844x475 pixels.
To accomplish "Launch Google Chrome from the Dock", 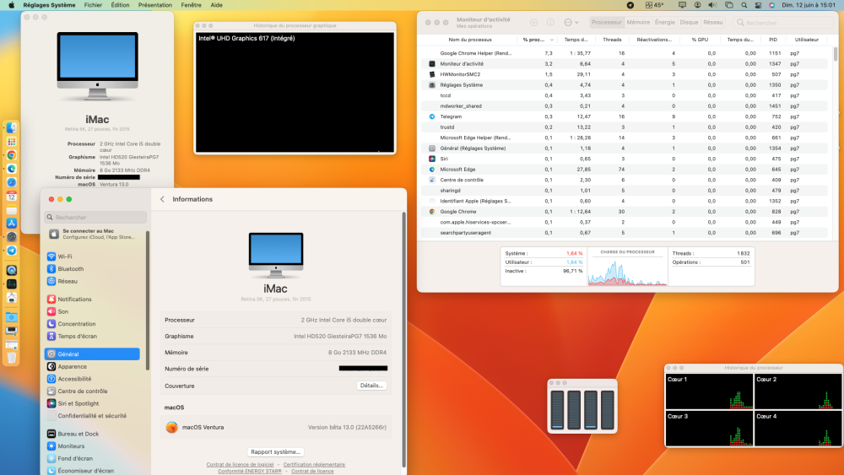I will [11, 155].
